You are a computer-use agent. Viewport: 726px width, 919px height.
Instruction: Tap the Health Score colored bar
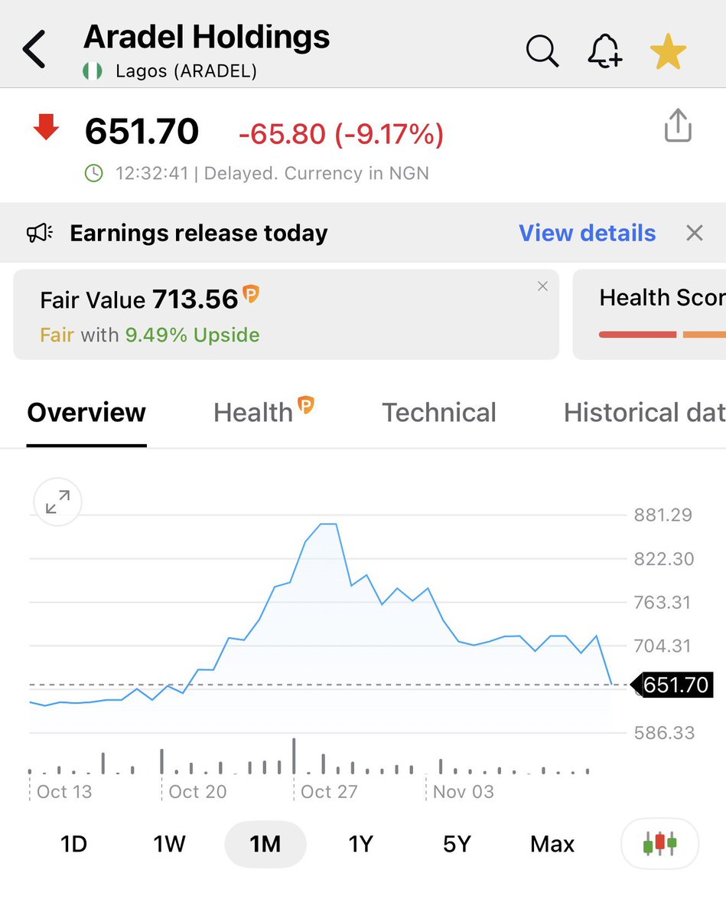click(663, 335)
